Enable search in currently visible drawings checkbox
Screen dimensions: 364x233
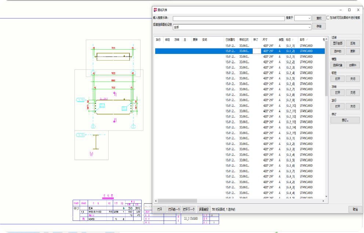click(x=328, y=18)
